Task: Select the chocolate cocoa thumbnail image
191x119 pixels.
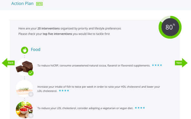Action: 25,67
